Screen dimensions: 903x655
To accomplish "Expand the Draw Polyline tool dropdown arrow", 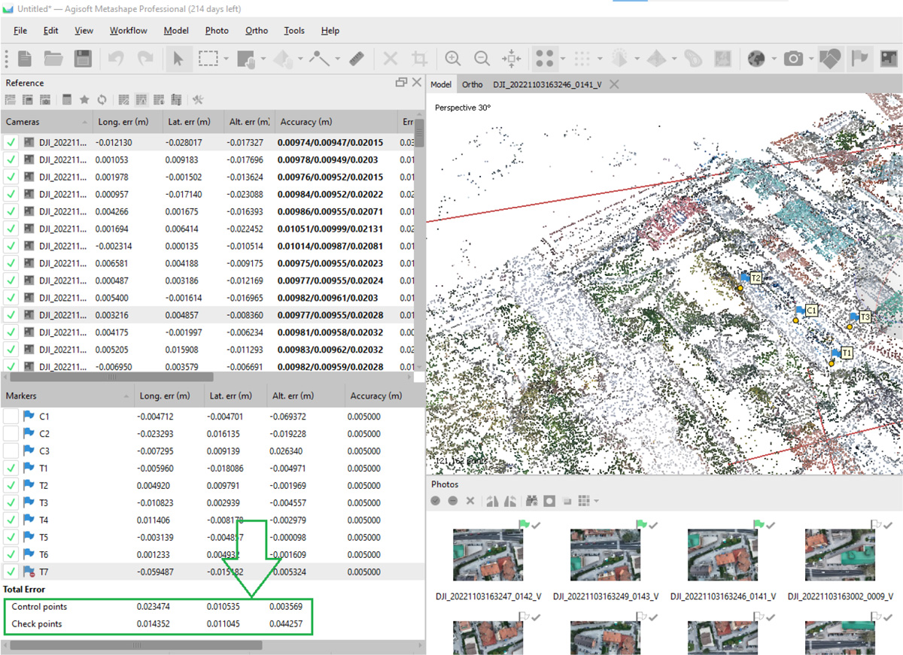I will pyautogui.click(x=337, y=59).
